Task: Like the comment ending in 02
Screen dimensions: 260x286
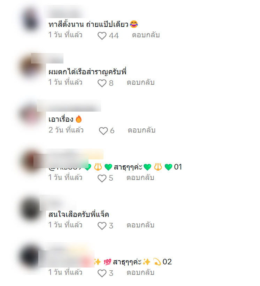Action: coord(102,273)
